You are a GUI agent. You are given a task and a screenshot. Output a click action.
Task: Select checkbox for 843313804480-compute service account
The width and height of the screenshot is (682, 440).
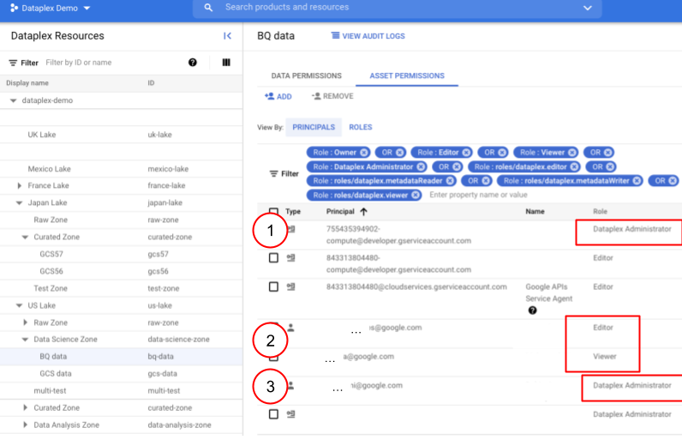(x=273, y=257)
